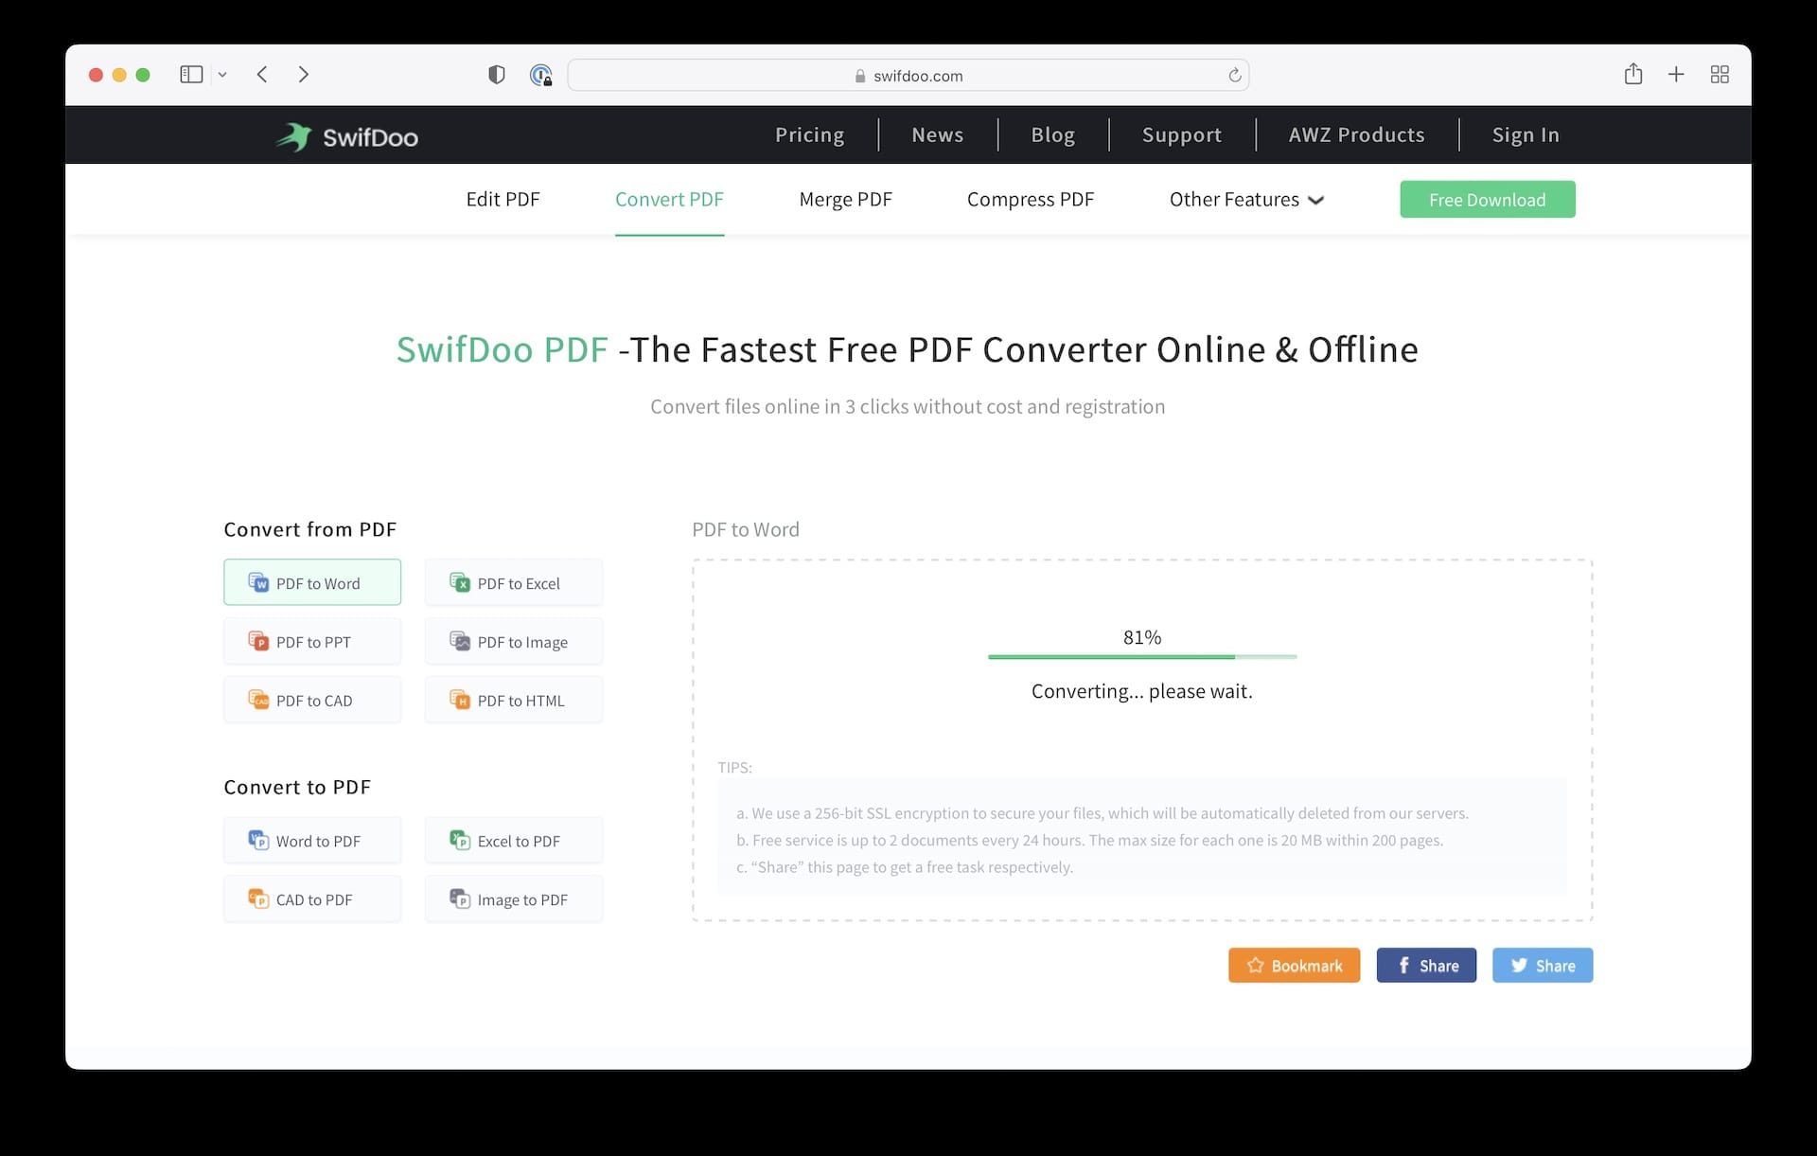Toggle the Safari sidebar button
1817x1156 pixels.
pos(191,74)
